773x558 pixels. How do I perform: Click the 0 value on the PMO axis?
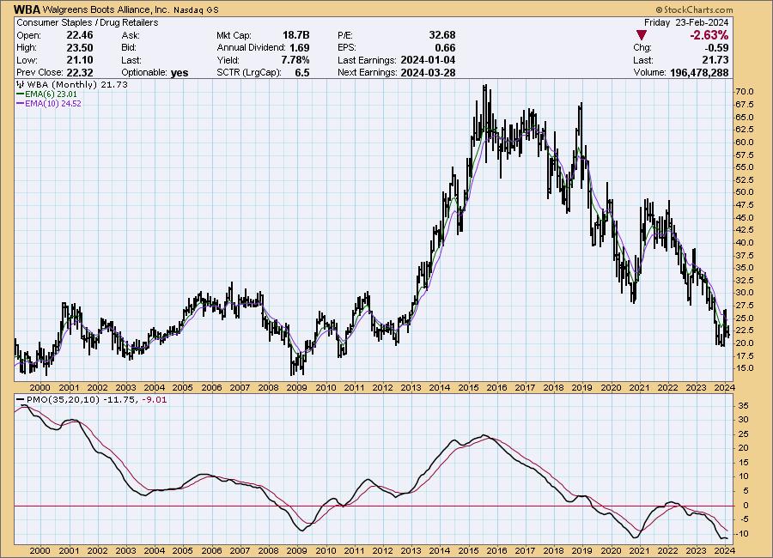(746, 506)
